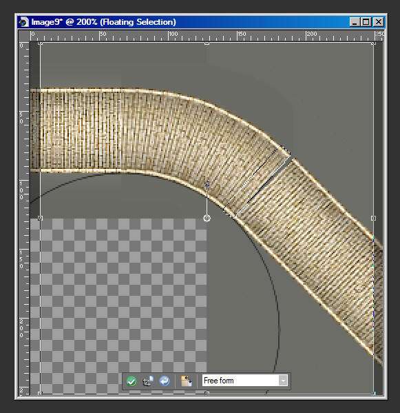The image size is (400, 413).
Task: Click the top-center transform handle
Action: click(x=207, y=43)
